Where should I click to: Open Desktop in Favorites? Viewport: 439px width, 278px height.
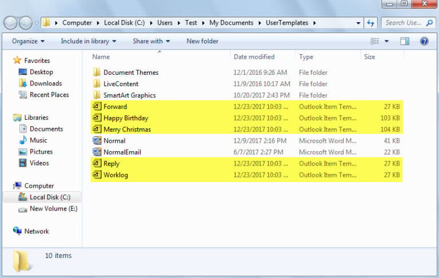coord(41,72)
